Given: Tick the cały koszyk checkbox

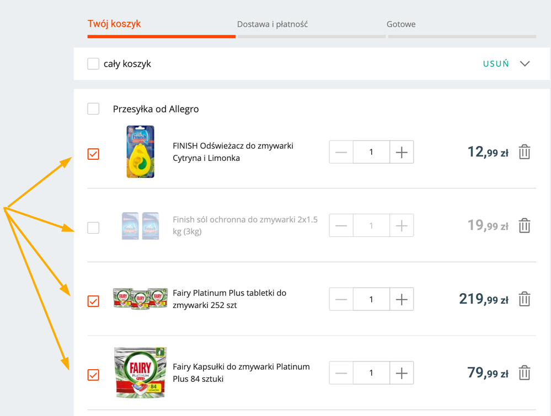Looking at the screenshot, I should click(x=93, y=64).
